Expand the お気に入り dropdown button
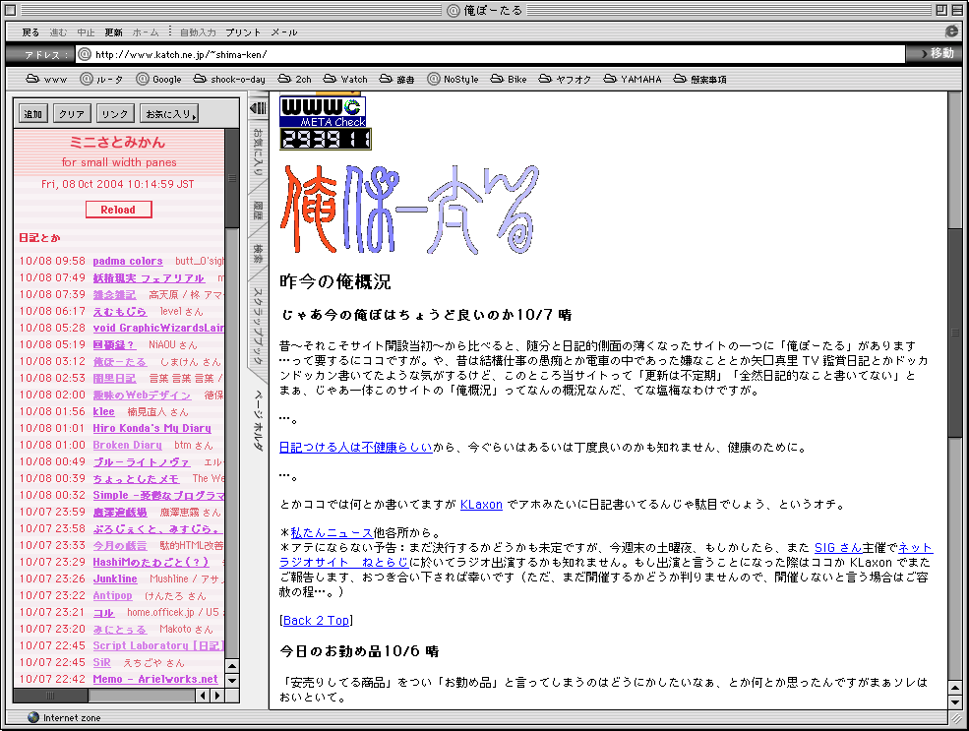969x731 pixels. pyautogui.click(x=169, y=114)
